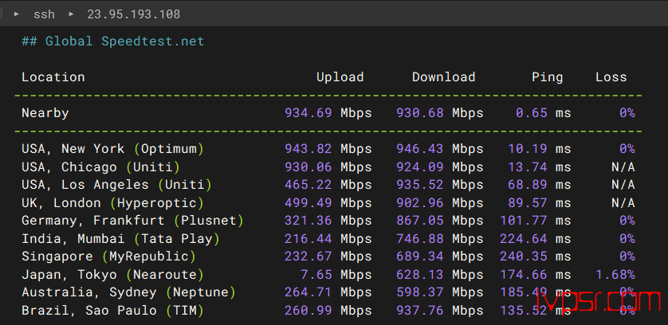Click the Singapore (MyRepublic) entry
Image resolution: width=668 pixels, height=325 pixels.
[x=108, y=256]
